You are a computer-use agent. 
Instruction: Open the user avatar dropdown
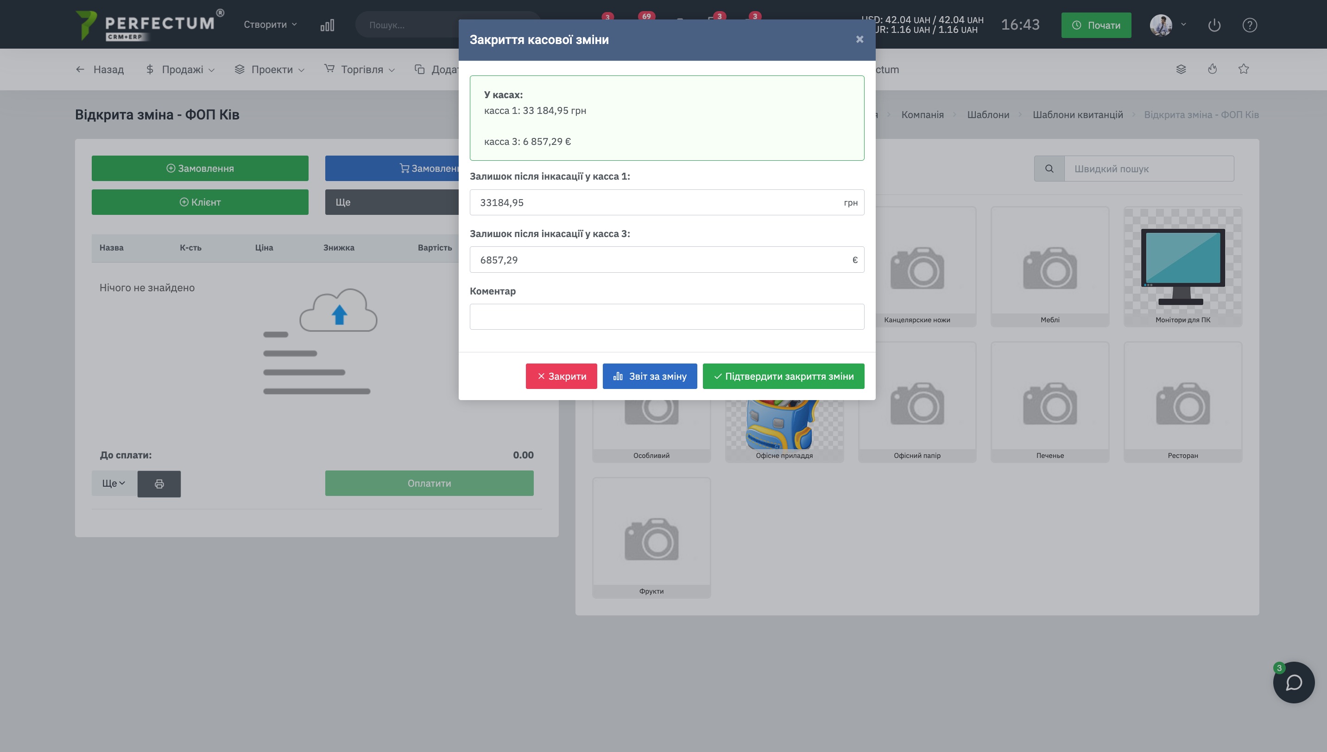(x=1167, y=25)
